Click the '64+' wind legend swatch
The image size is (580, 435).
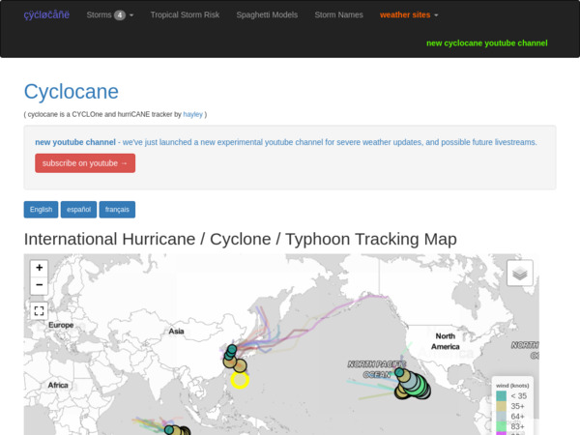pos(501,417)
